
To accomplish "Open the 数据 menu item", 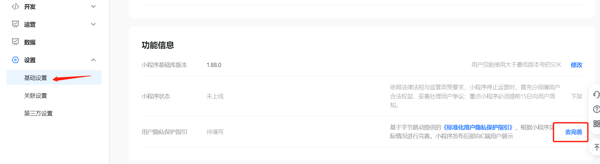I will click(x=30, y=42).
